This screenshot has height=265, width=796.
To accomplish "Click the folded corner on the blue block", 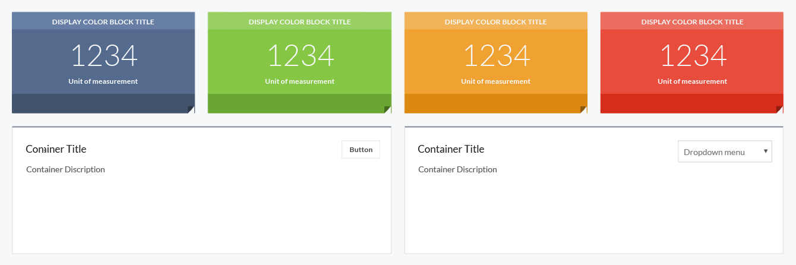I will (x=191, y=109).
